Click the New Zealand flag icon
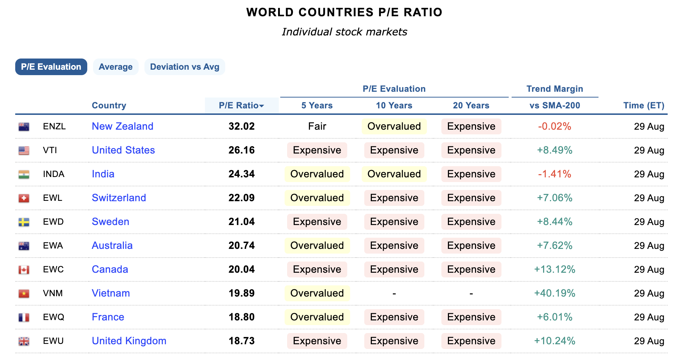Image resolution: width=693 pixels, height=354 pixels. click(24, 127)
